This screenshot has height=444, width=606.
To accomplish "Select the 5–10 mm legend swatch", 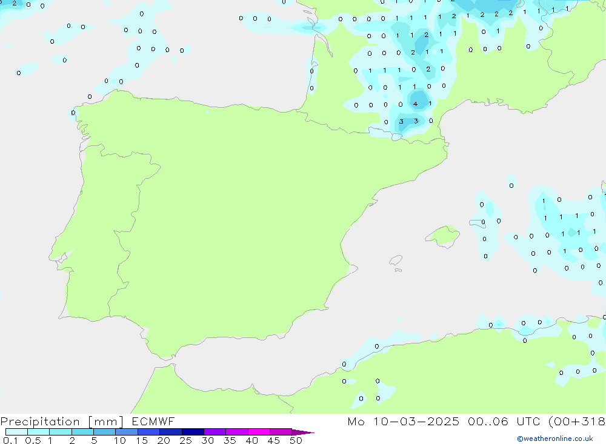I will (105, 432).
